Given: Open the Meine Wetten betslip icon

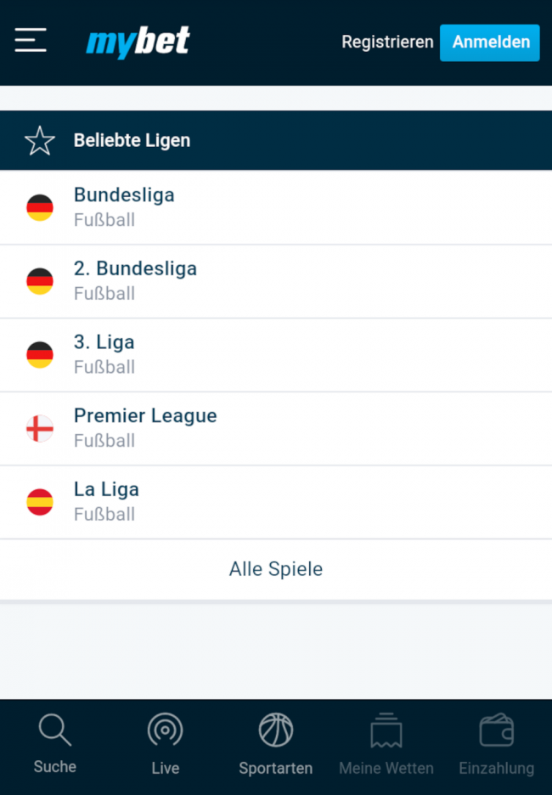Looking at the screenshot, I should (386, 730).
